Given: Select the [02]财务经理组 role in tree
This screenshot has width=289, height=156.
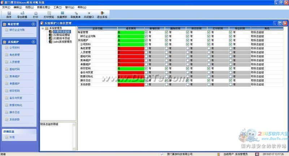Looking at the screenshot, I should pyautogui.click(x=61, y=35).
